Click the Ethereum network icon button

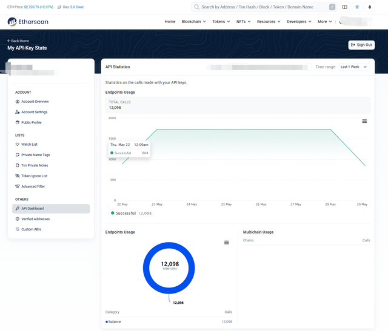370,7
